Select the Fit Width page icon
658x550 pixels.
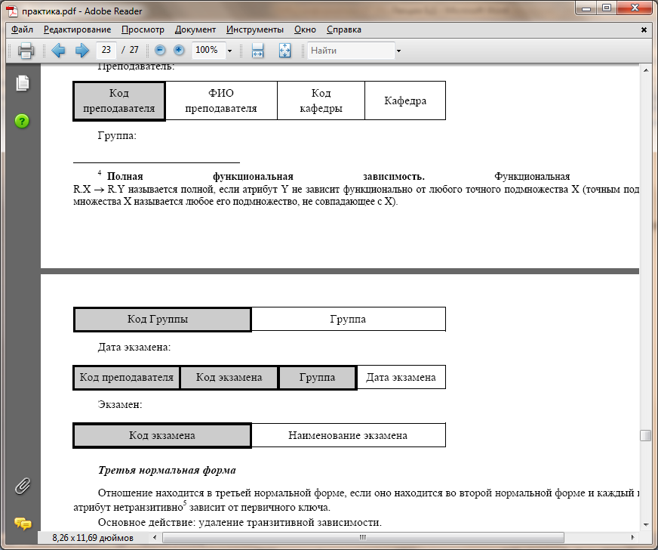pos(257,51)
